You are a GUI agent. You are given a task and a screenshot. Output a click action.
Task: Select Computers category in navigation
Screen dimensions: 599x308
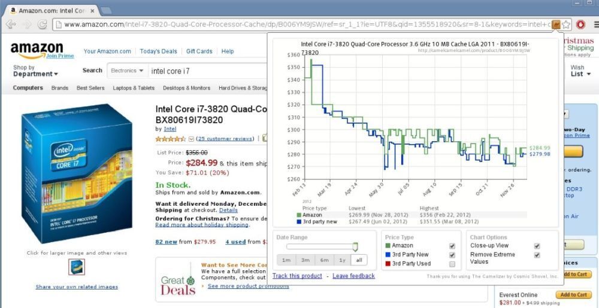(x=28, y=88)
